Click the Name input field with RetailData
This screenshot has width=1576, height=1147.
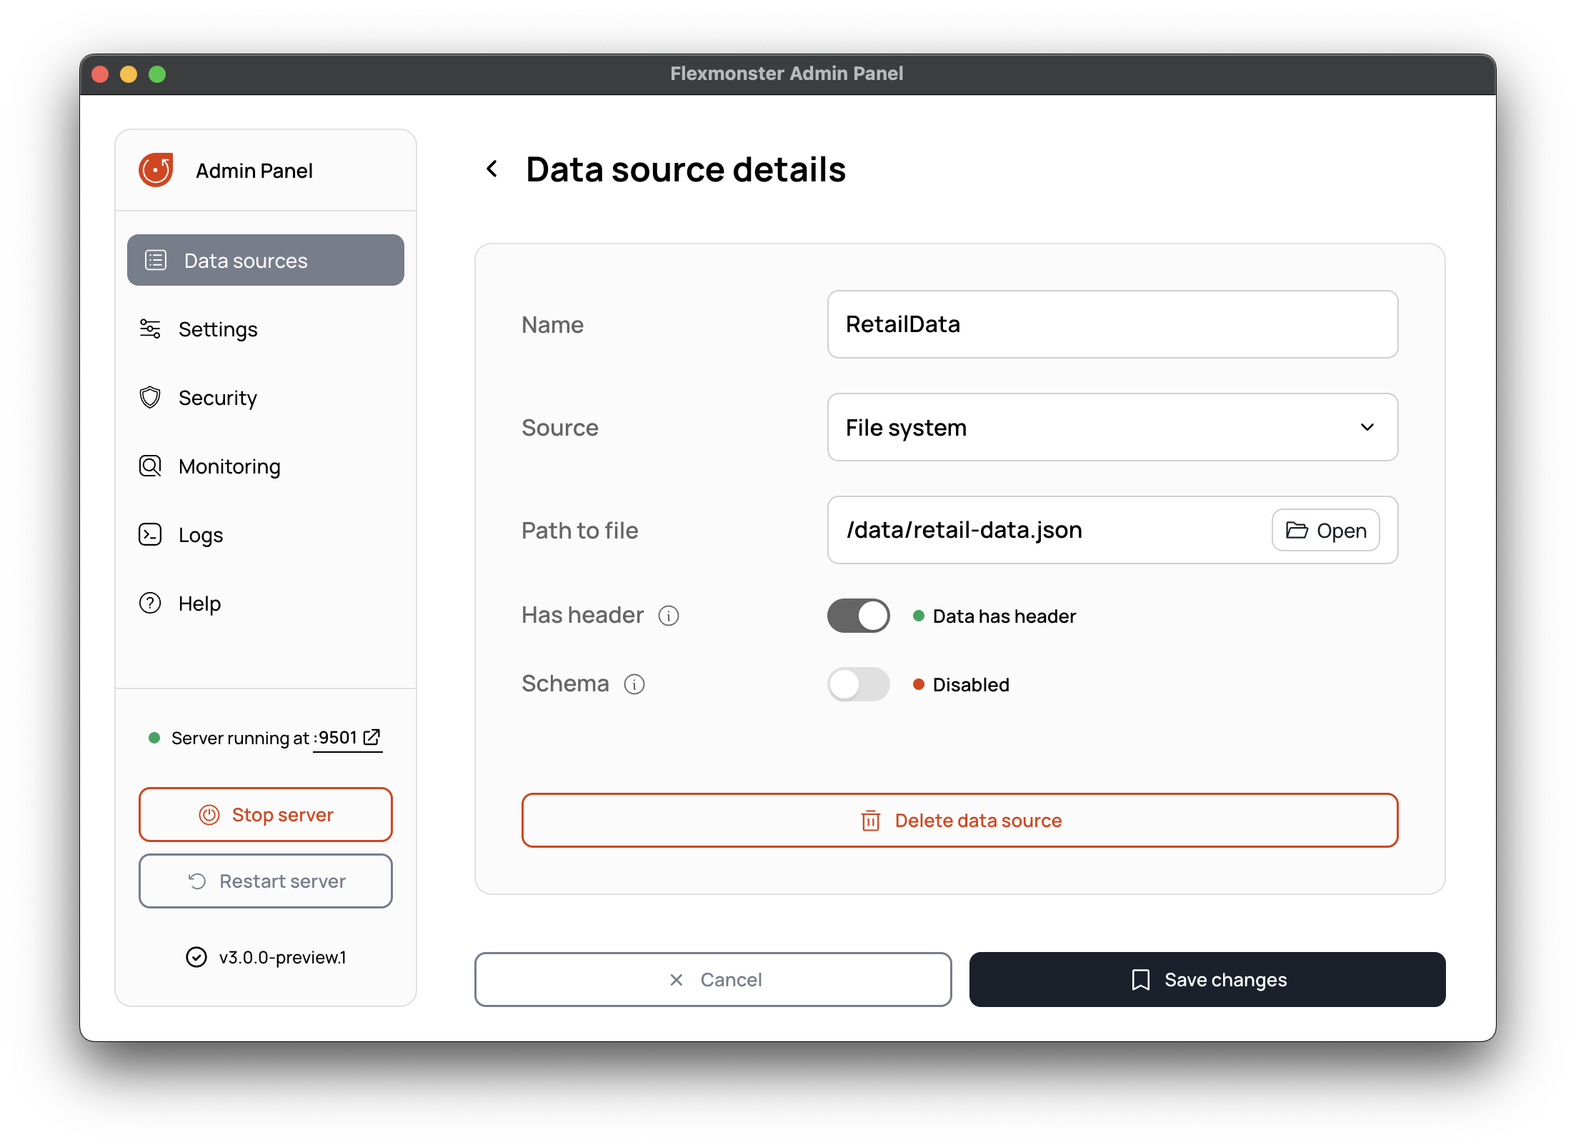1112,324
